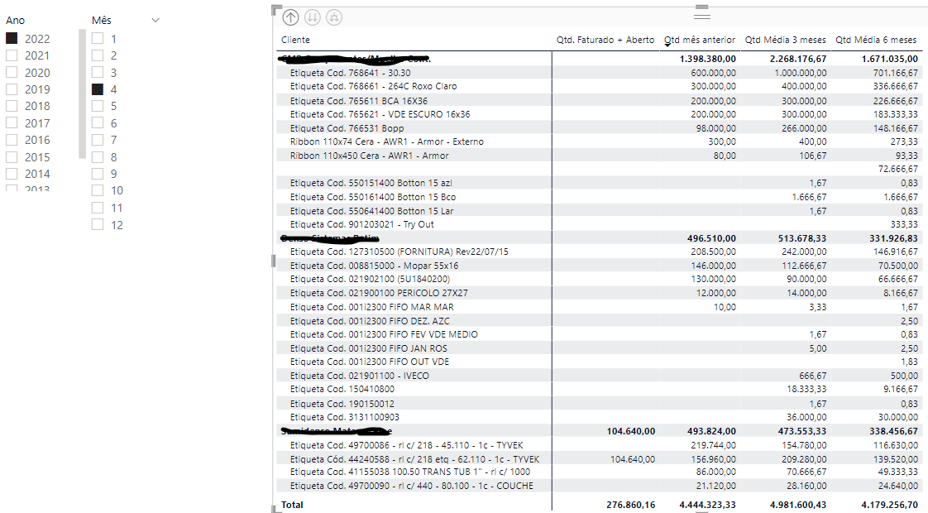Sort by Qtd mês anterior column header

point(700,40)
